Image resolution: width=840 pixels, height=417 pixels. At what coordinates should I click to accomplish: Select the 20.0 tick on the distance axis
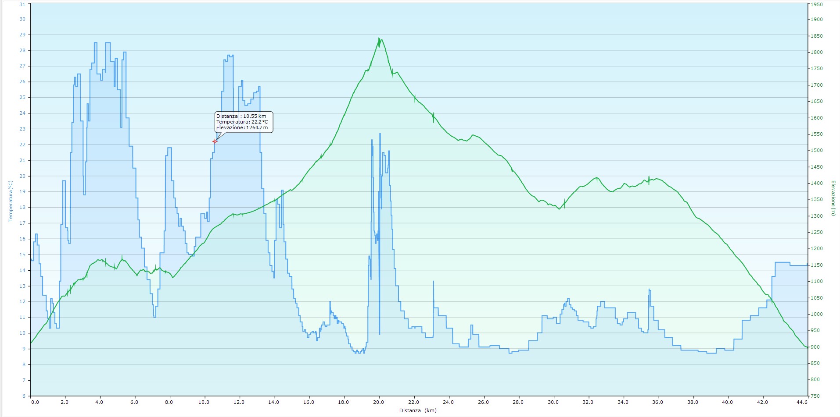[379, 402]
